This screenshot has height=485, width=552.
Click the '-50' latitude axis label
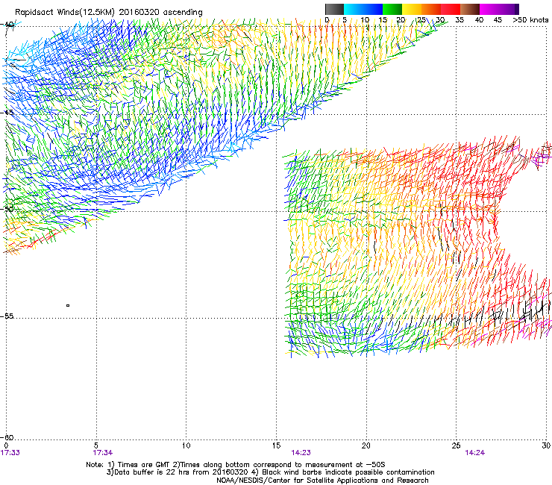pos(7,209)
